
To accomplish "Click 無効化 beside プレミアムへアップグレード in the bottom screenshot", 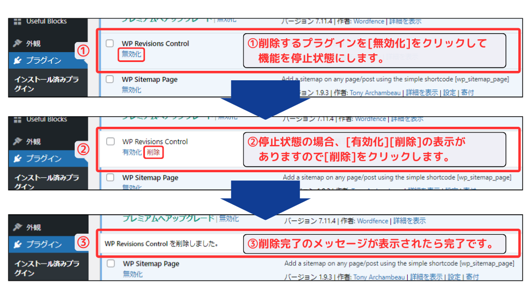I will tap(228, 219).
